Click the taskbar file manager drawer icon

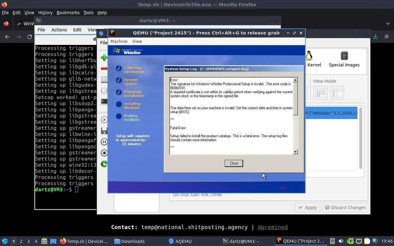point(44,241)
